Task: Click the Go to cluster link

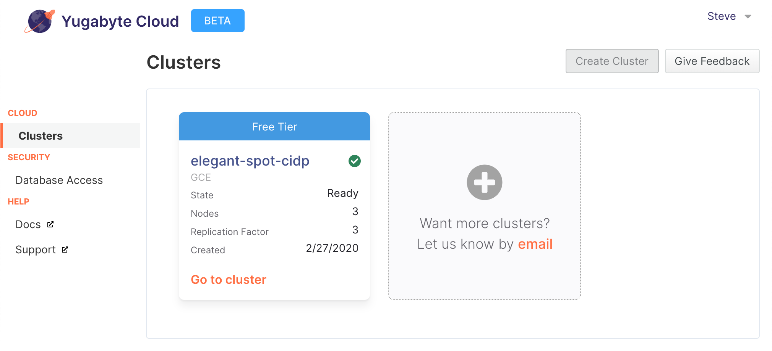Action: (229, 280)
